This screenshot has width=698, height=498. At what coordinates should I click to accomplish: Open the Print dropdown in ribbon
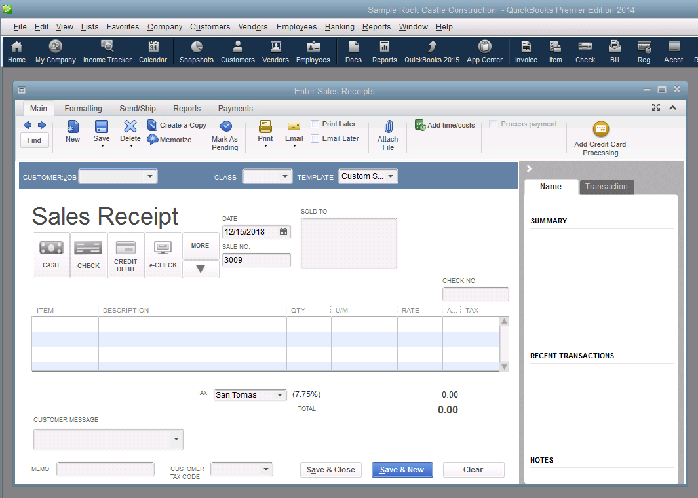265,145
